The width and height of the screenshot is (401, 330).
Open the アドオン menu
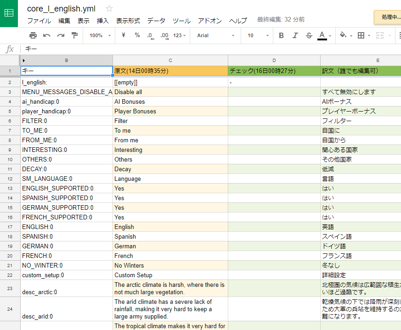[x=210, y=21]
